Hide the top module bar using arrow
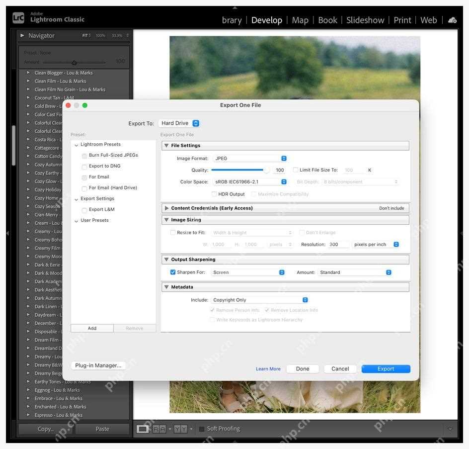Screen dimensions: 469x449 234,7
